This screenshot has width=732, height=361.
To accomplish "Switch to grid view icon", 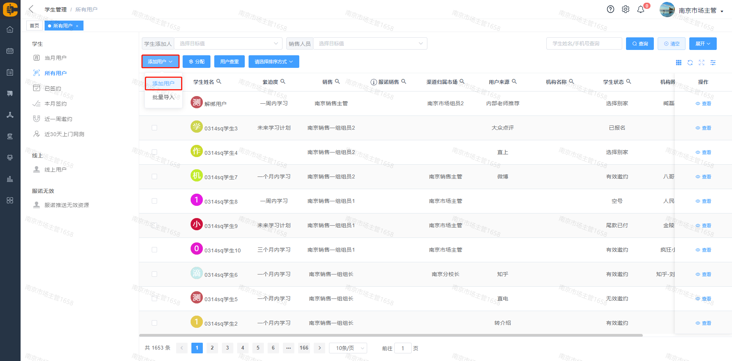I will pyautogui.click(x=679, y=63).
